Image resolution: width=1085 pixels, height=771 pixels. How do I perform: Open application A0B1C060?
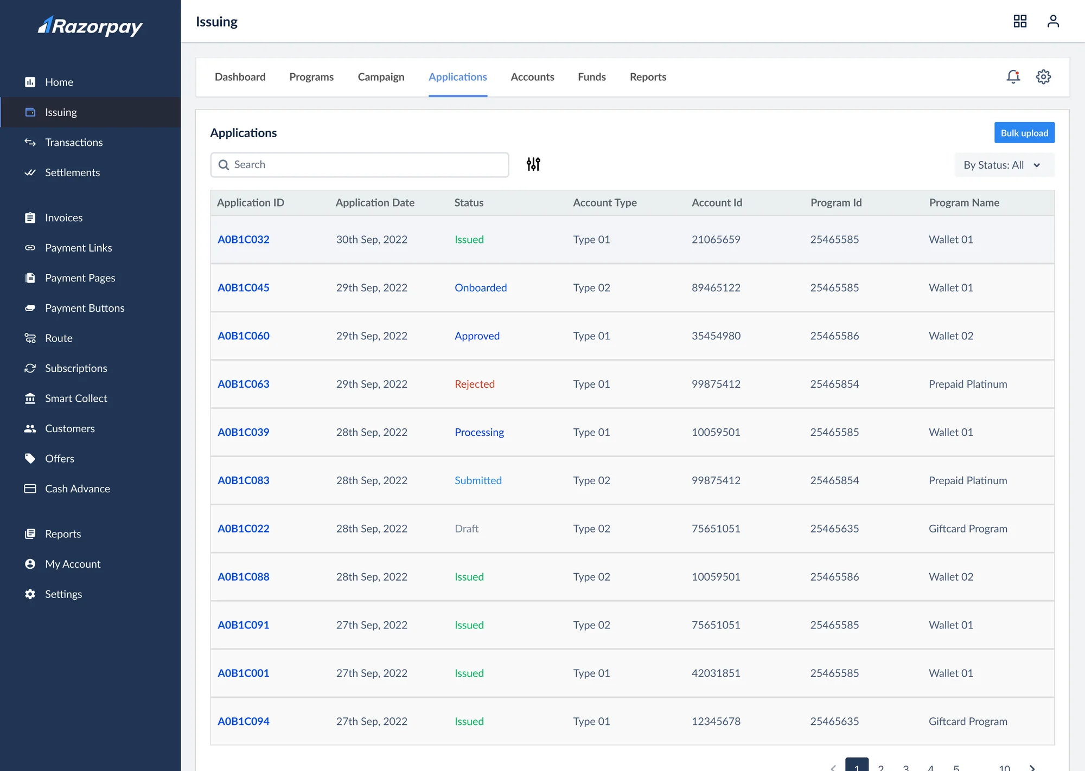coord(243,336)
